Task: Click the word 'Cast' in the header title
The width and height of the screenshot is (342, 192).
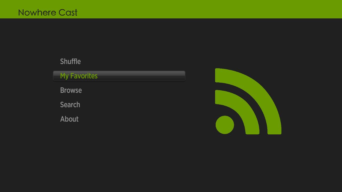Action: [x=68, y=13]
